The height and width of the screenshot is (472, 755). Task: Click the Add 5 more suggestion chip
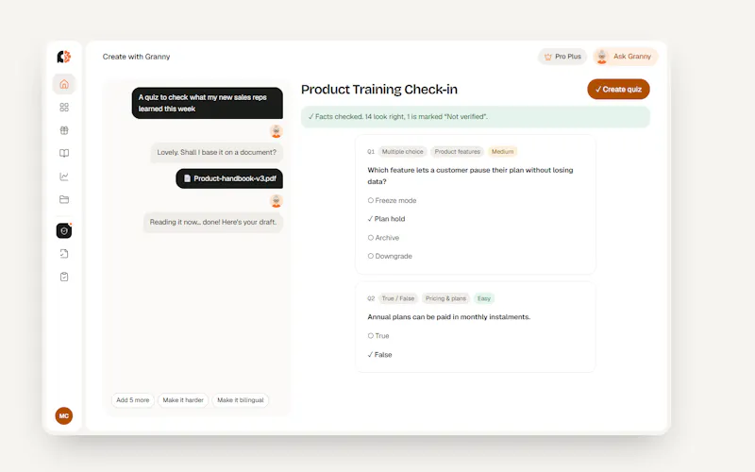pyautogui.click(x=132, y=400)
